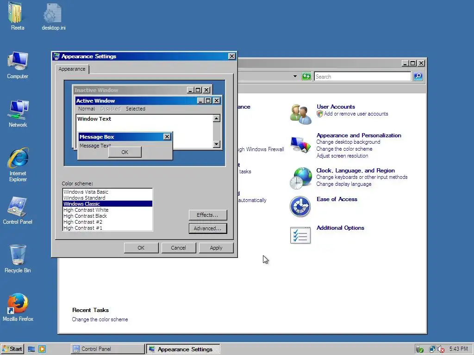Image resolution: width=474 pixels, height=355 pixels.
Task: Select High Contrast #2 scheme
Action: (107, 222)
